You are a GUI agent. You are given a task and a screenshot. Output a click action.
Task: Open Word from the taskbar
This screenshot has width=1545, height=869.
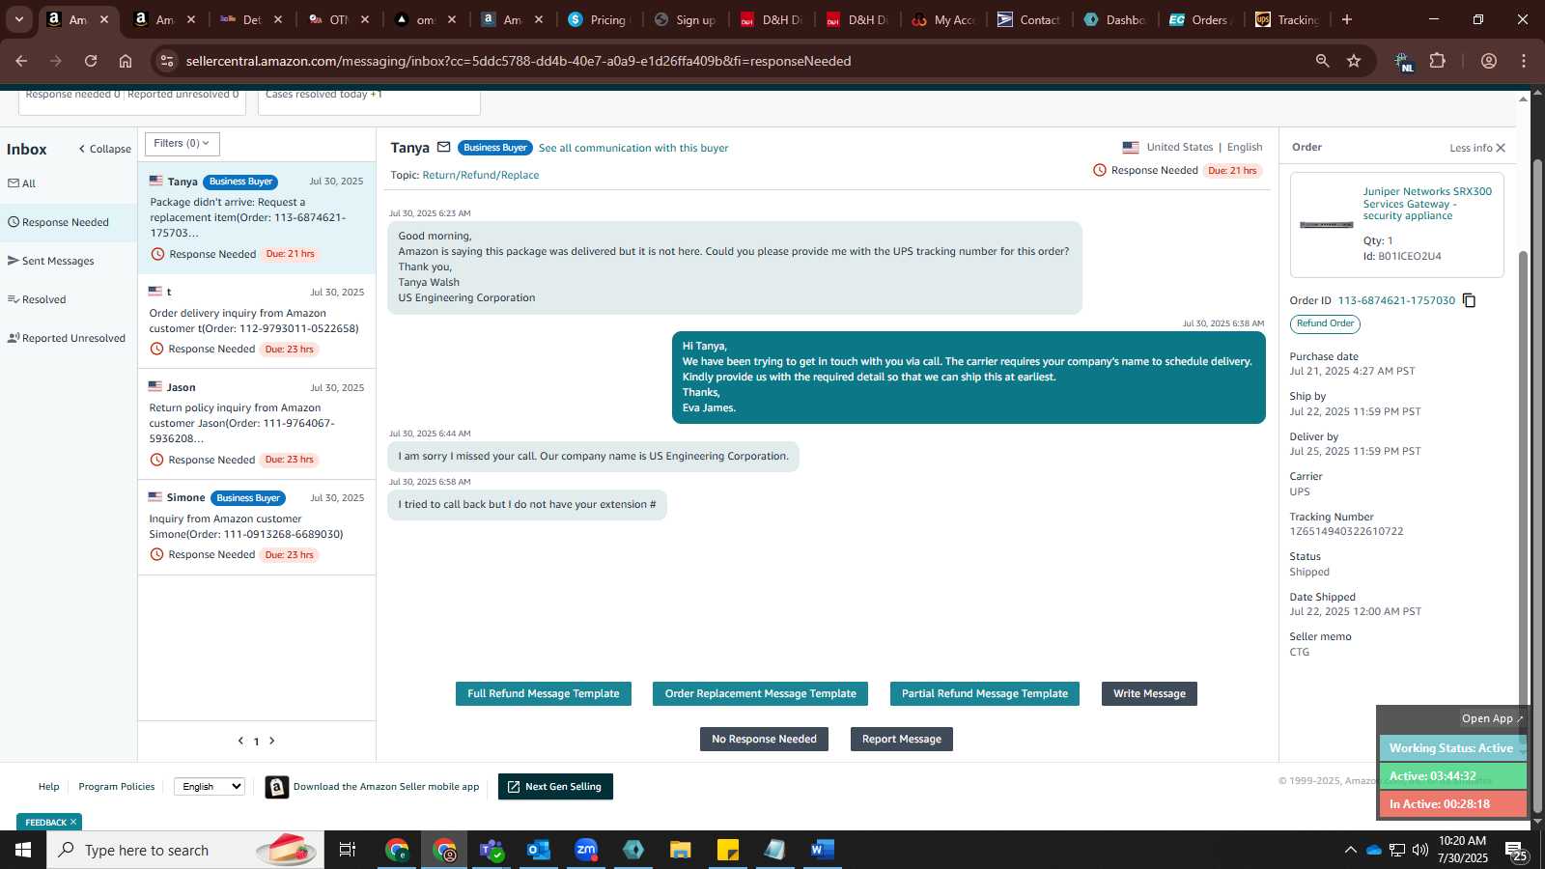[823, 850]
